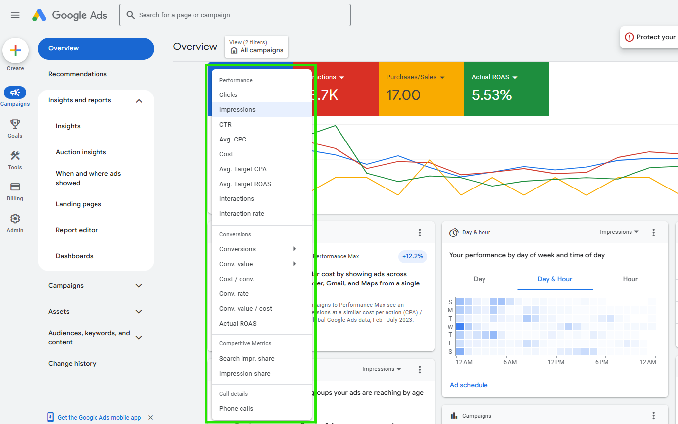This screenshot has width=678, height=424.
Task: Choose CTR from the metric menu
Action: tap(262, 125)
